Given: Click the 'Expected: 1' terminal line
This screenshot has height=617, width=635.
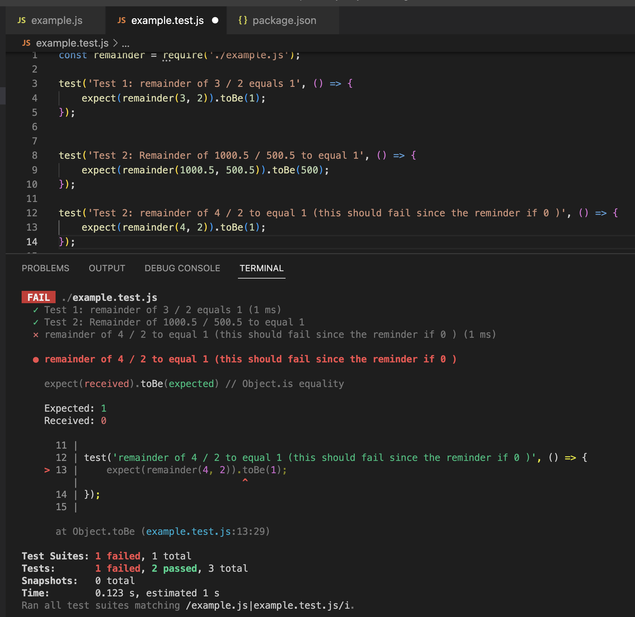Looking at the screenshot, I should click(75, 408).
